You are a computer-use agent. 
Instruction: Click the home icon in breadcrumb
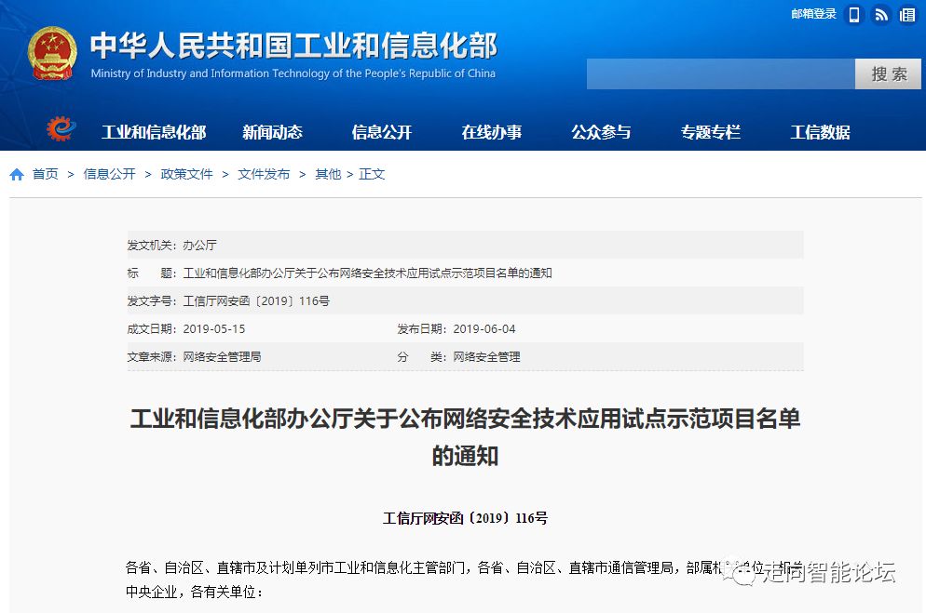click(17, 175)
